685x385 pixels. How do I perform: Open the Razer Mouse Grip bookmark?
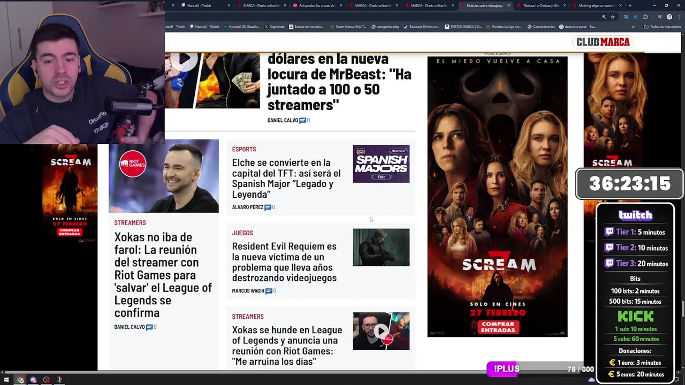[x=348, y=27]
